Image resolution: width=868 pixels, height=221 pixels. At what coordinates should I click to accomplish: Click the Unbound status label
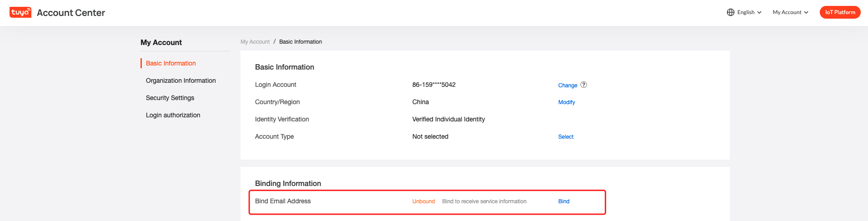424,201
